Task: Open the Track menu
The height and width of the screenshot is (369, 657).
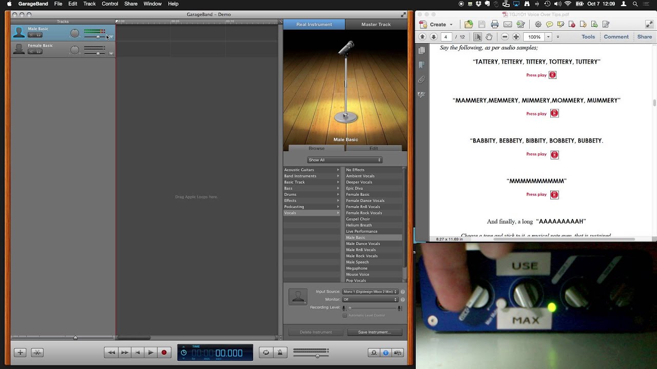Action: (89, 4)
